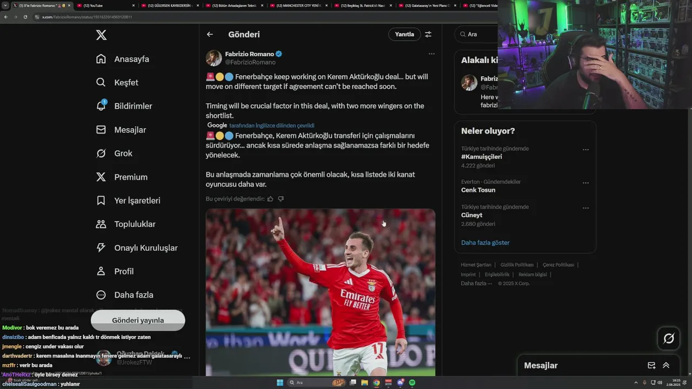This screenshot has width=692, height=389.
Task: Rate the translation with thumbs down
Action: 281,199
